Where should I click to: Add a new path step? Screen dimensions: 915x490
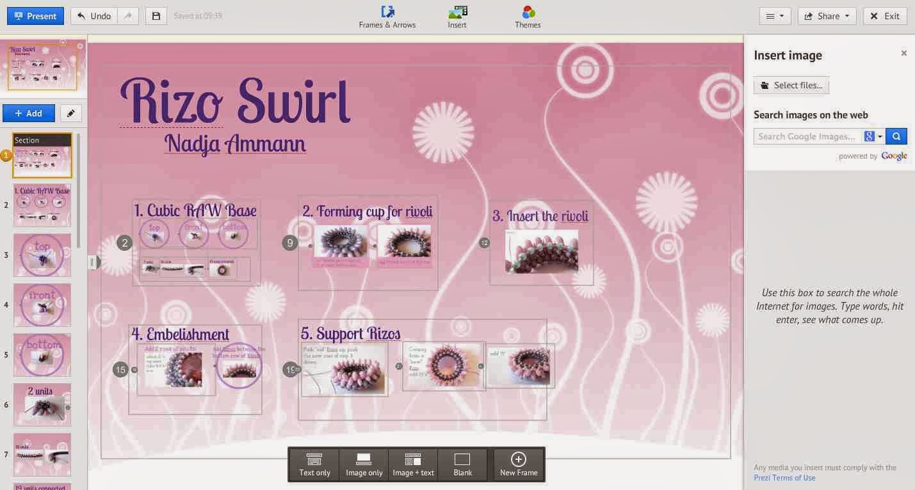pos(29,113)
